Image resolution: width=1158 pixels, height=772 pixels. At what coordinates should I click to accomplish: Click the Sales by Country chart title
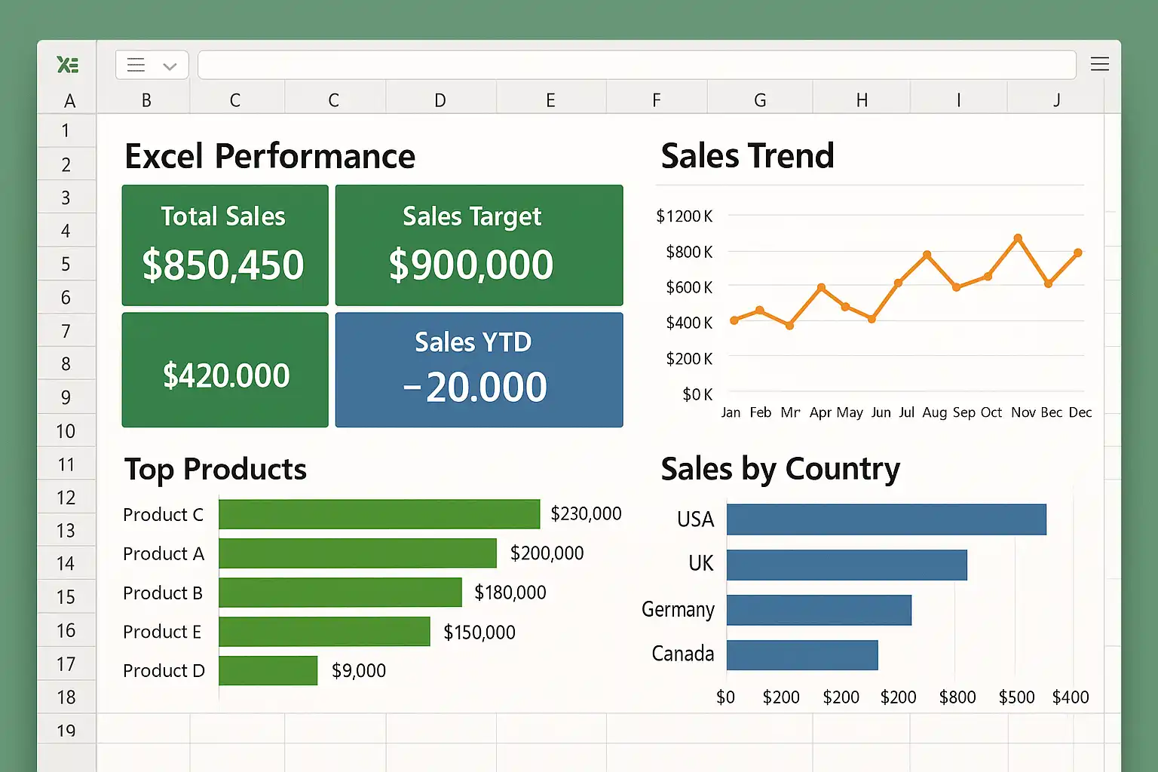point(780,469)
